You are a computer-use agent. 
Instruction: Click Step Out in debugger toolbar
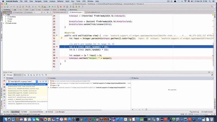tap(37, 75)
